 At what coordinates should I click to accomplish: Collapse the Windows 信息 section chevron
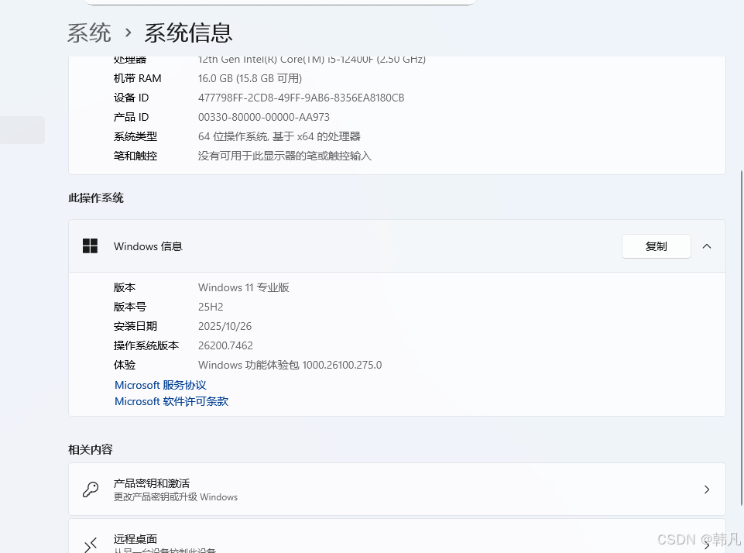[707, 246]
